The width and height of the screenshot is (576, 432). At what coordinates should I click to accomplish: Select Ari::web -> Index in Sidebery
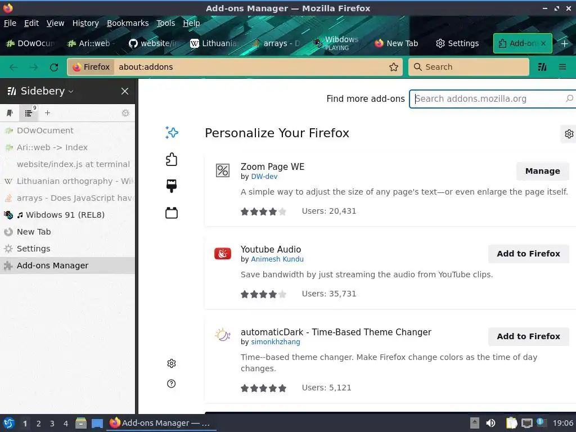coord(67,147)
